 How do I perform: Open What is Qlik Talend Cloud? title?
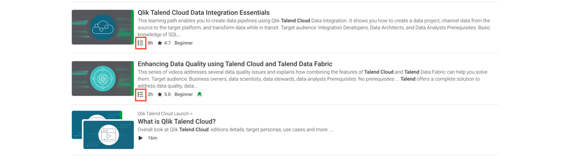(177, 122)
